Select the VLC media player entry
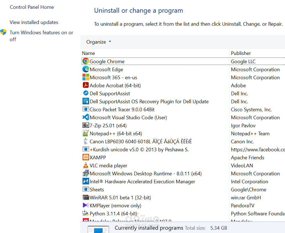The image size is (285, 233). point(108,166)
